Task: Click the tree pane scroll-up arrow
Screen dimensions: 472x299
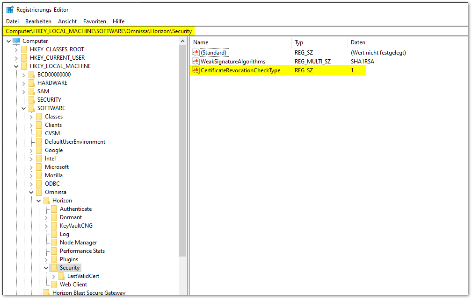Action: (183, 41)
